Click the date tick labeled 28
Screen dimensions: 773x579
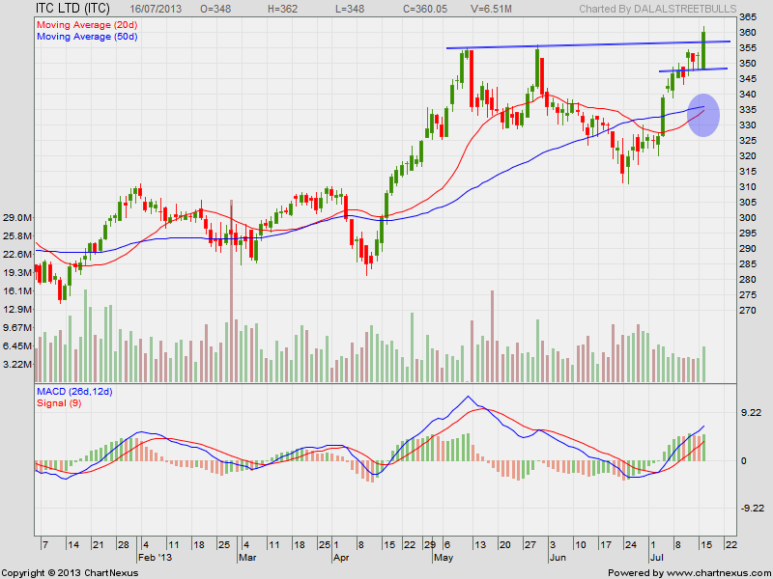[x=124, y=545]
